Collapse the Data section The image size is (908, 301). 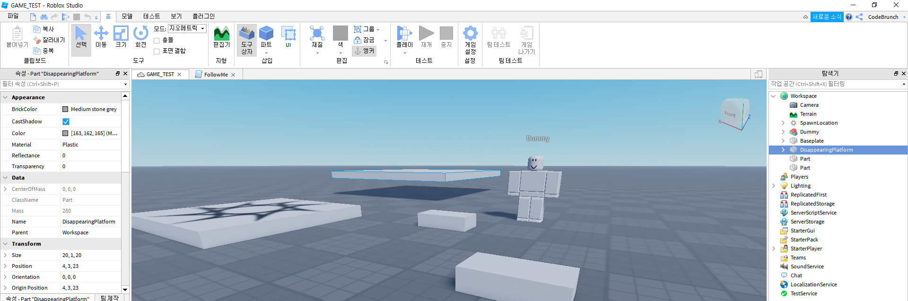(x=5, y=178)
